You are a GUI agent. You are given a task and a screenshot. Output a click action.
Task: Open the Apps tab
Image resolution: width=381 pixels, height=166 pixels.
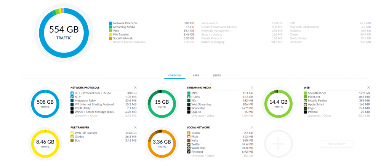[x=196, y=76]
